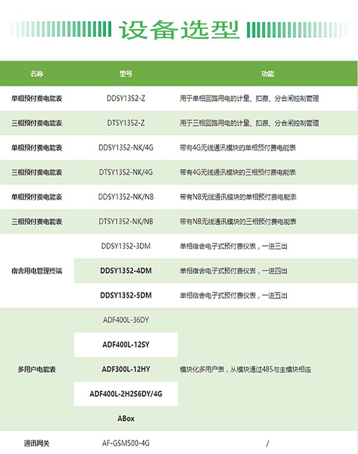
Task: Click the 设备选型 page title
Action: point(179,30)
